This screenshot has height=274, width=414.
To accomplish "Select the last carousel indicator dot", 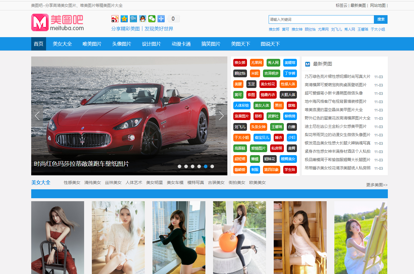I will click(x=212, y=166).
